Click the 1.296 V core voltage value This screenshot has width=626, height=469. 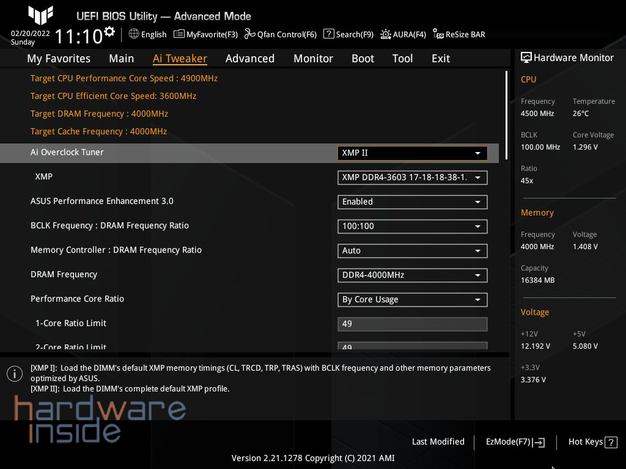(x=585, y=147)
